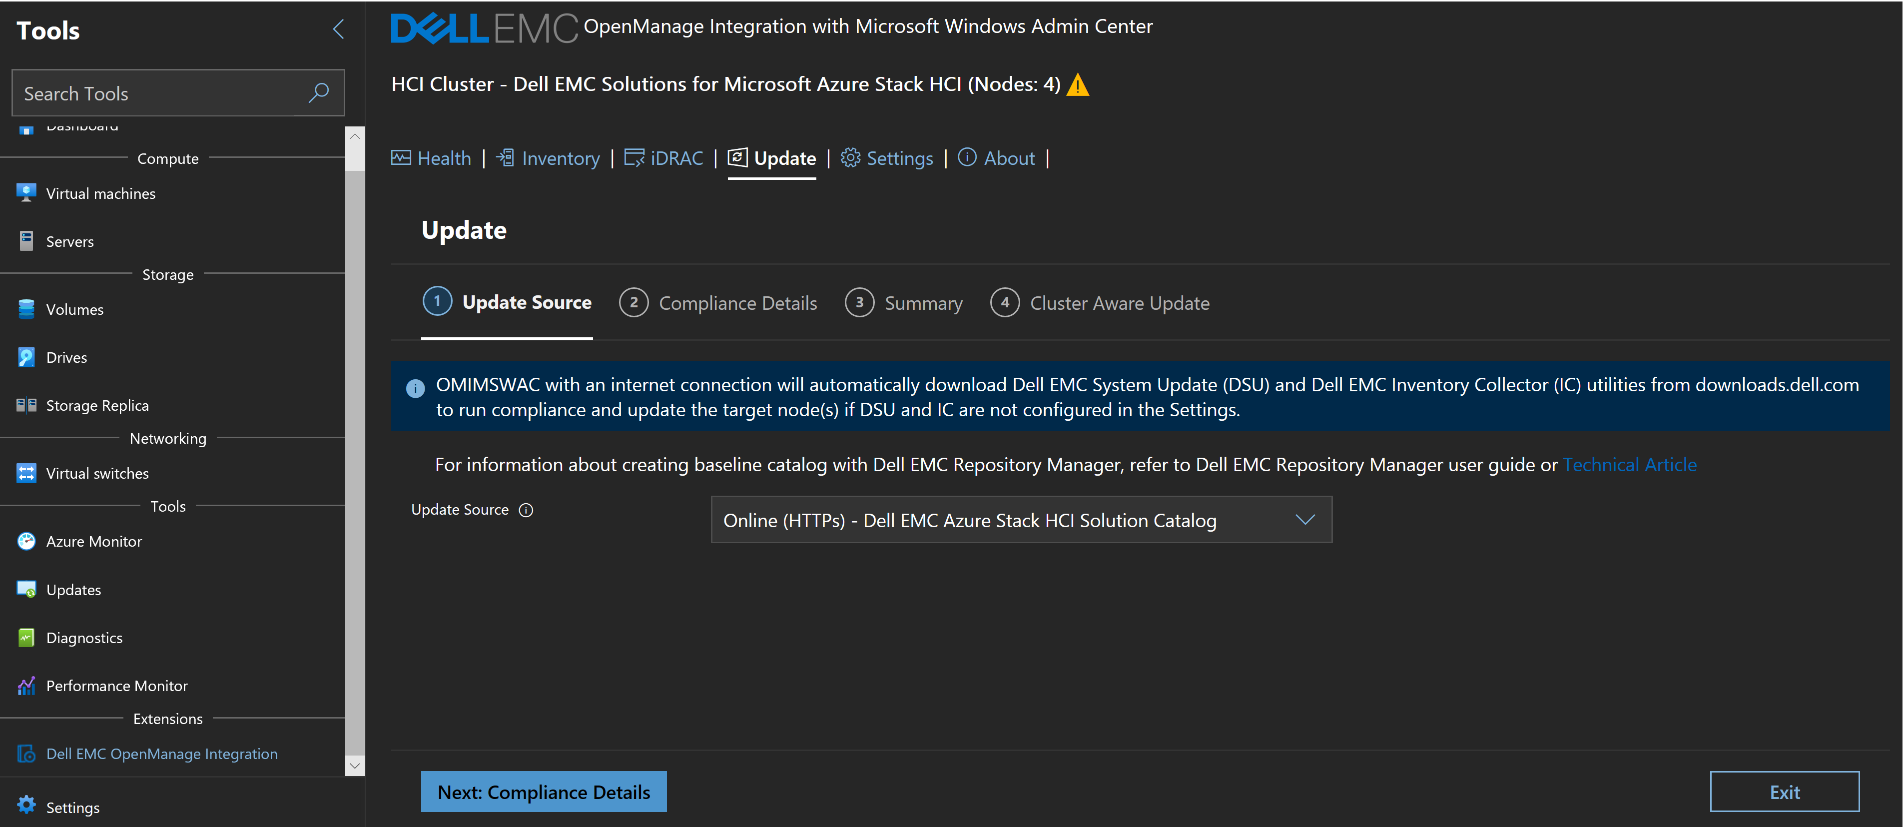
Task: Select wizard step 2 Compliance Details
Action: tap(718, 303)
